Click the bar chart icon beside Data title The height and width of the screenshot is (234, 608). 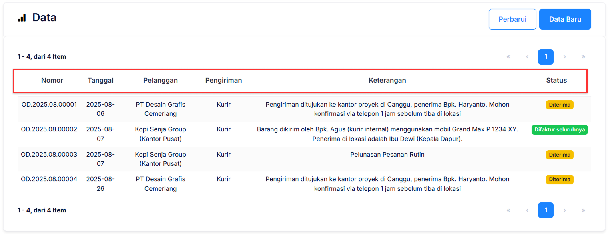(x=22, y=18)
